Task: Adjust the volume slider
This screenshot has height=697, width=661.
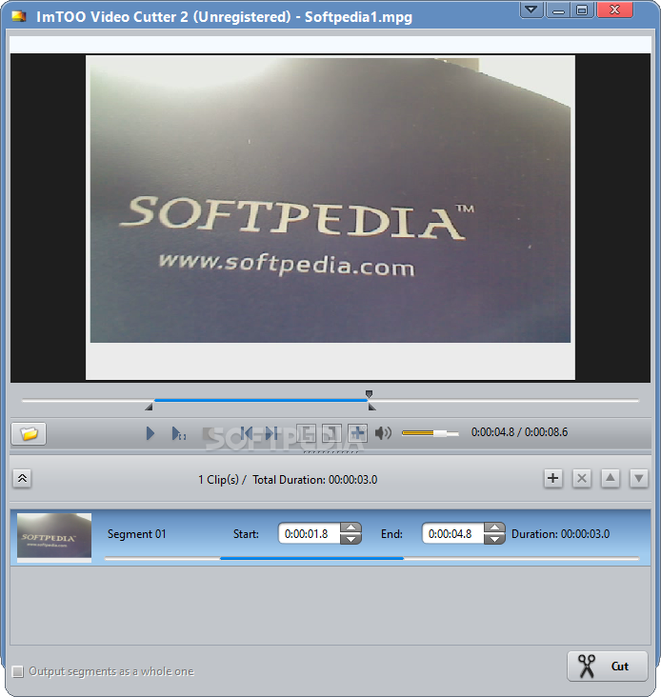Action: point(431,433)
